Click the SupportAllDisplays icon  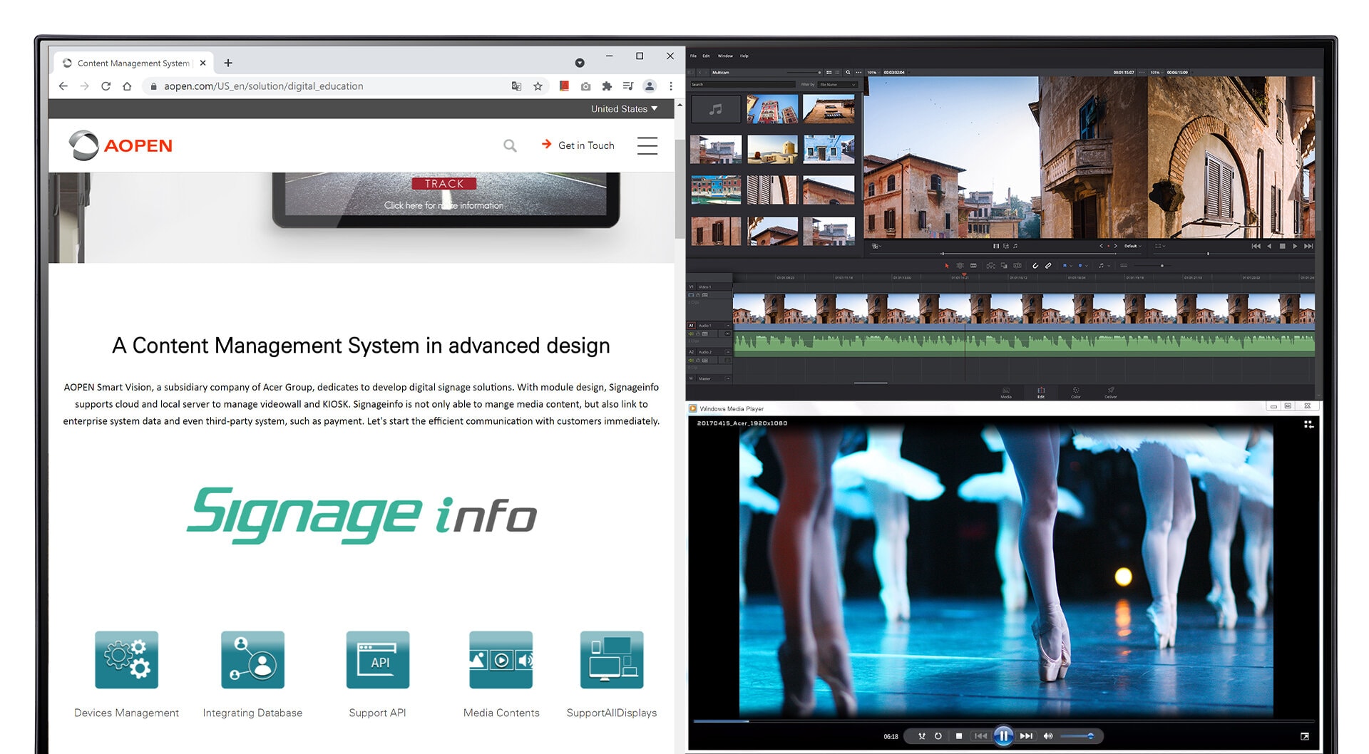click(x=612, y=659)
